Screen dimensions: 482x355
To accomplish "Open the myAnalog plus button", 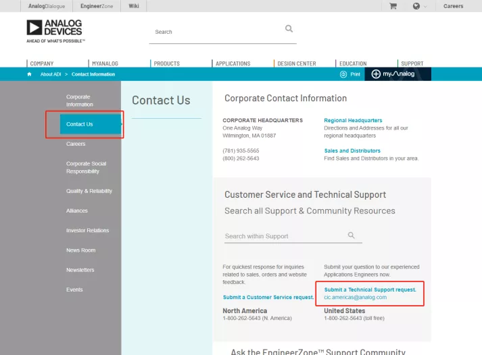I will (x=376, y=74).
